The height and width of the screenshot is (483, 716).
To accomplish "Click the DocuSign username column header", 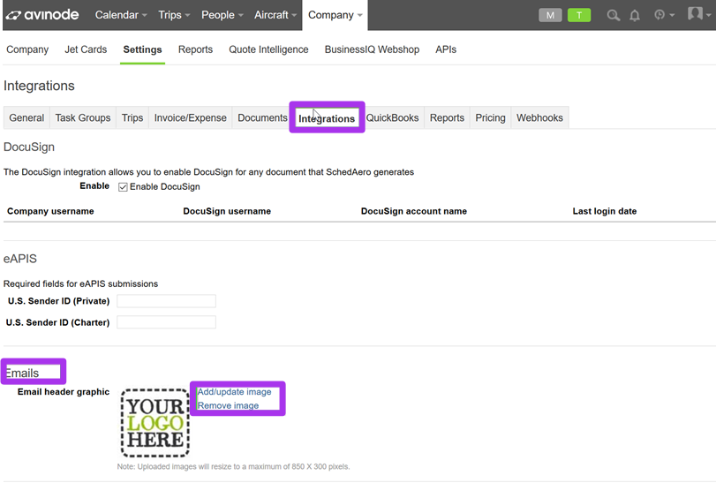I will pyautogui.click(x=227, y=211).
